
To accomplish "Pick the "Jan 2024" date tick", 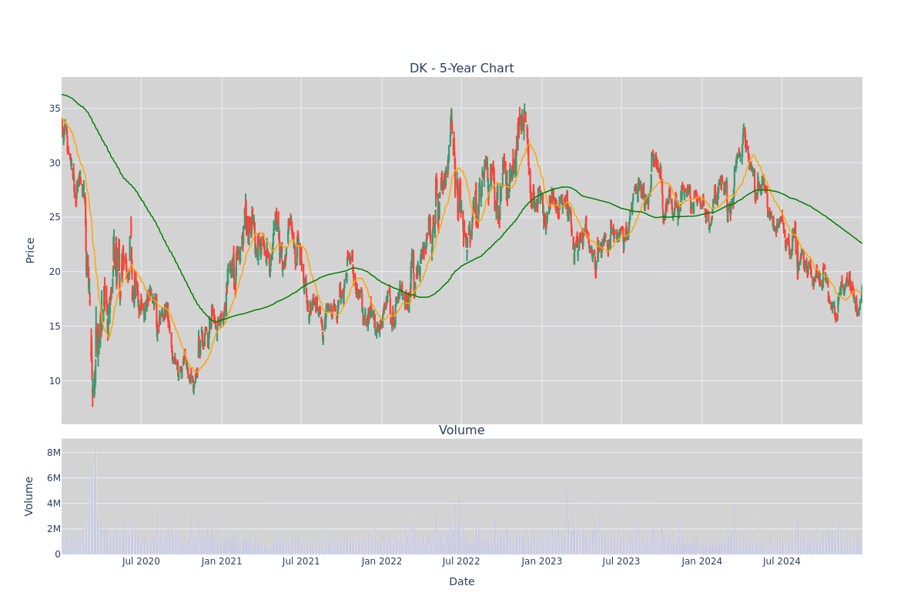I will [702, 561].
